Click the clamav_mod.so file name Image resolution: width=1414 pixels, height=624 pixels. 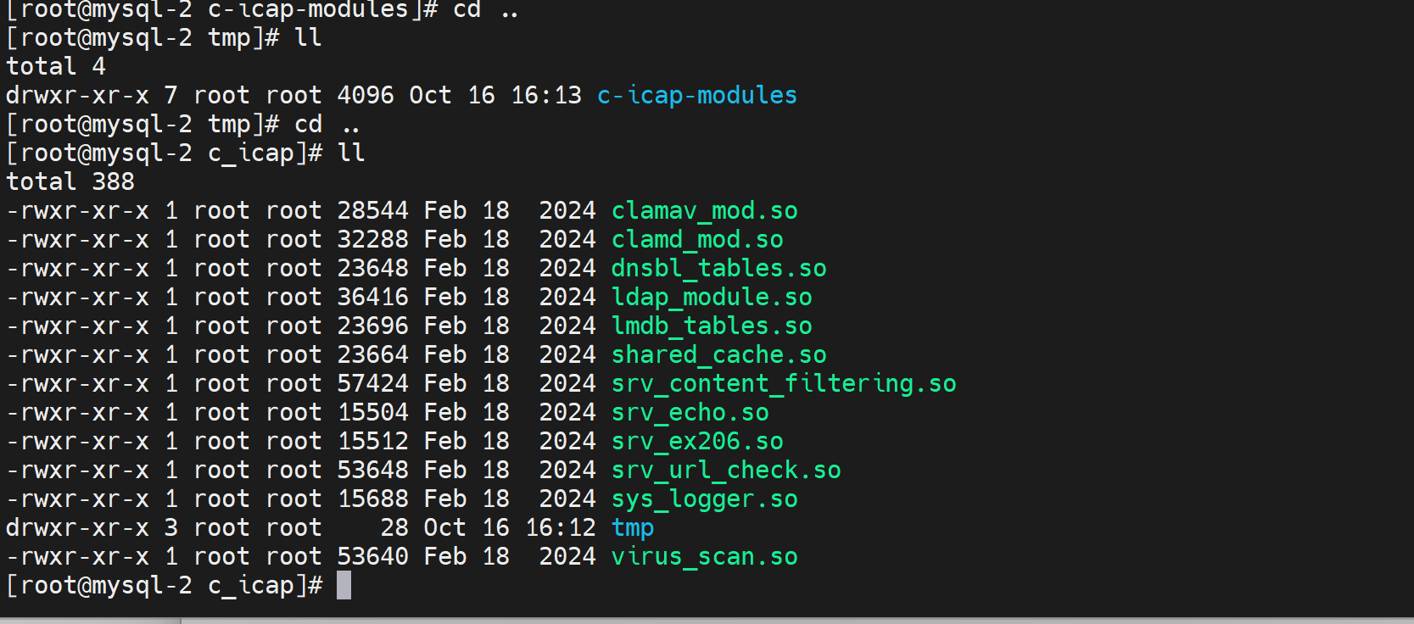(x=704, y=211)
